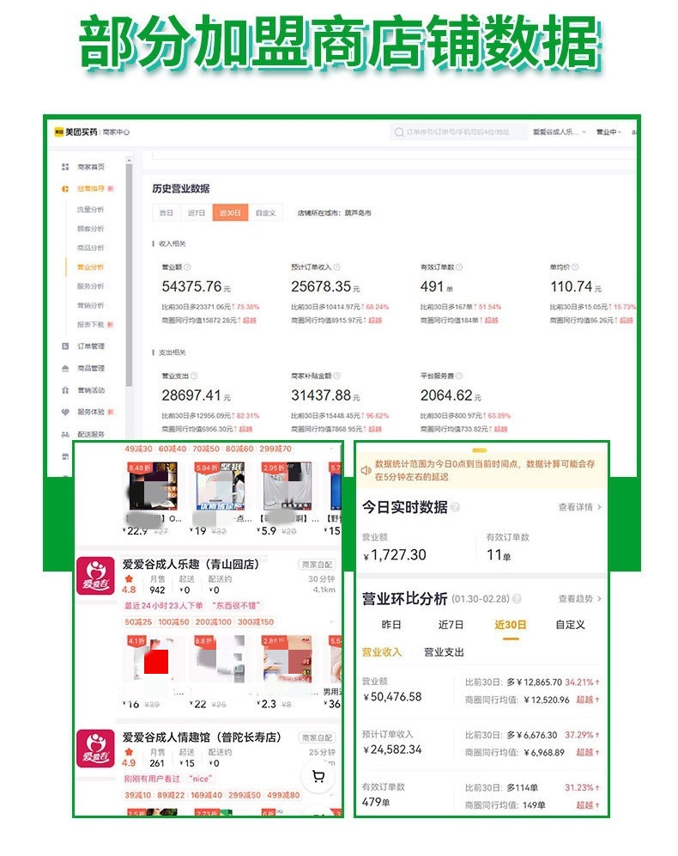
Task: Tap store name 爱爱谷成人情趣馆（普陀长寿店）
Action: coord(202,737)
